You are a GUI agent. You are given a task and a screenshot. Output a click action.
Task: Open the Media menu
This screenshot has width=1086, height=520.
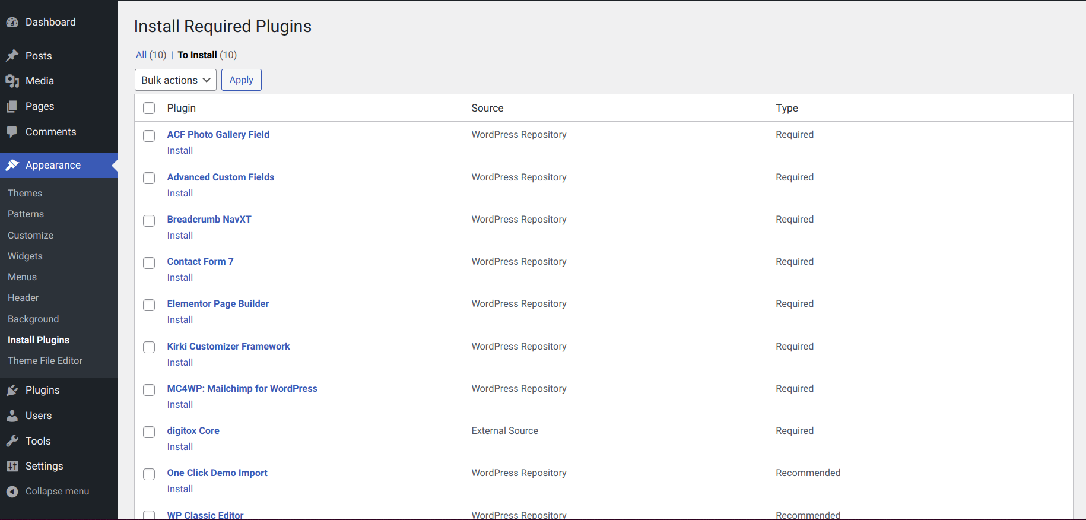pyautogui.click(x=40, y=81)
